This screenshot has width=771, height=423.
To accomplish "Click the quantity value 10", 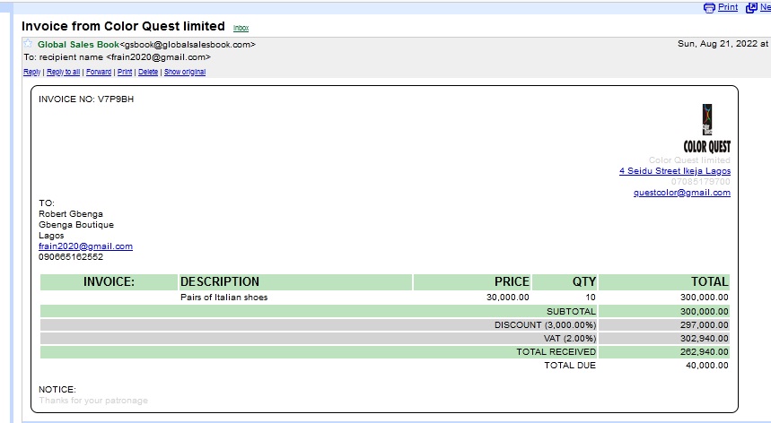I will click(591, 298).
